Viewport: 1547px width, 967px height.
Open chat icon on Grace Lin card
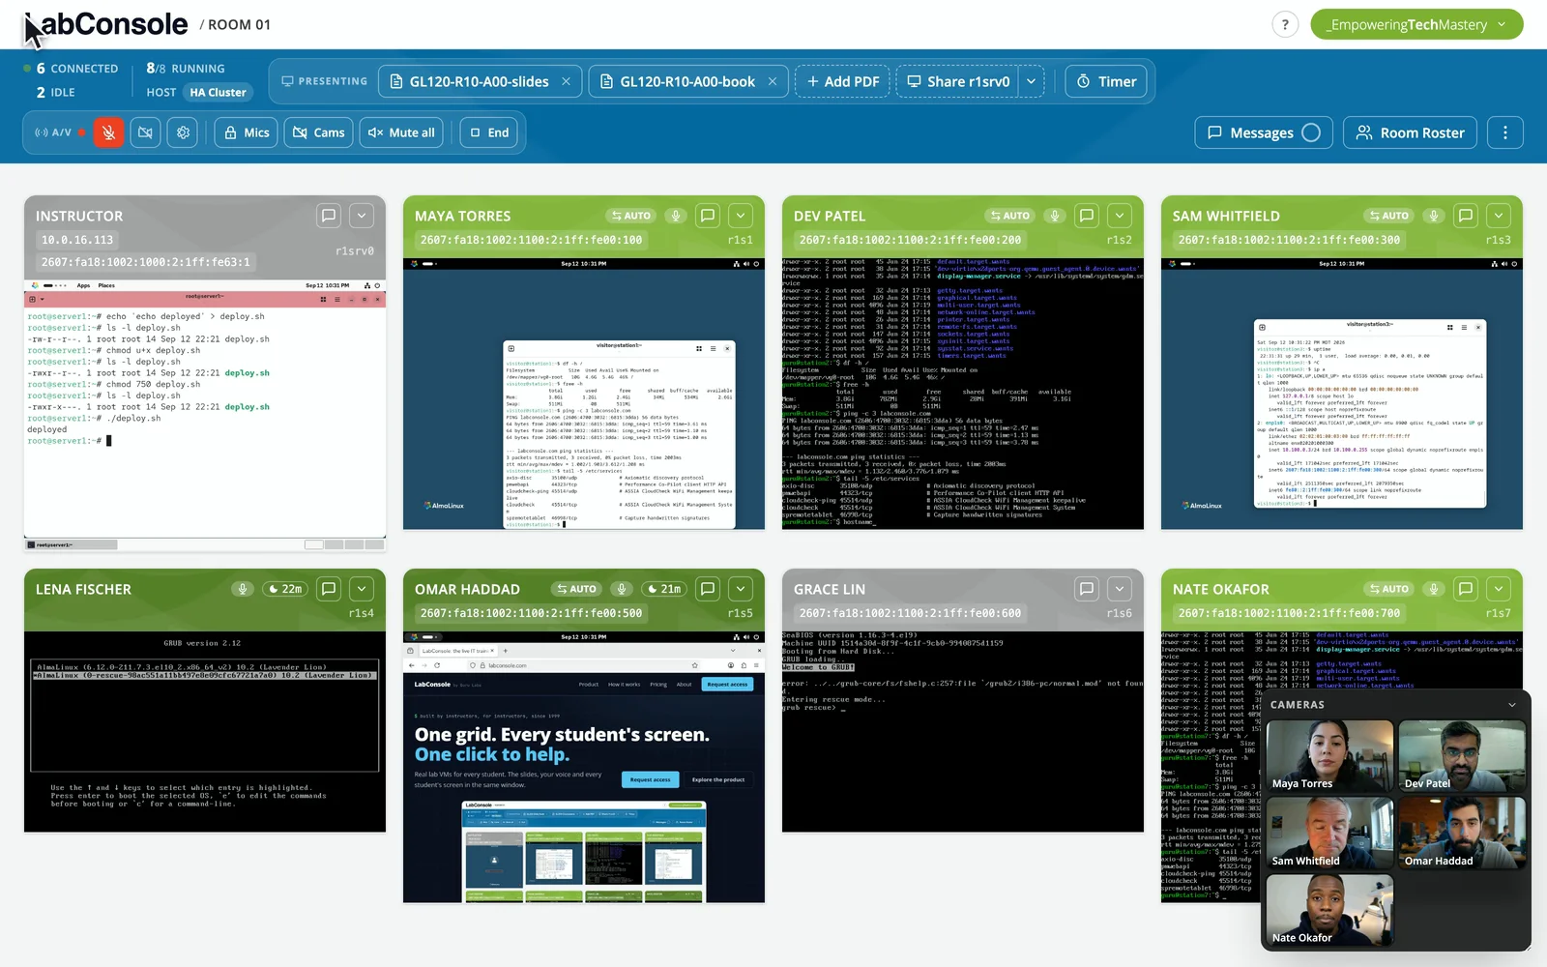point(1087,589)
